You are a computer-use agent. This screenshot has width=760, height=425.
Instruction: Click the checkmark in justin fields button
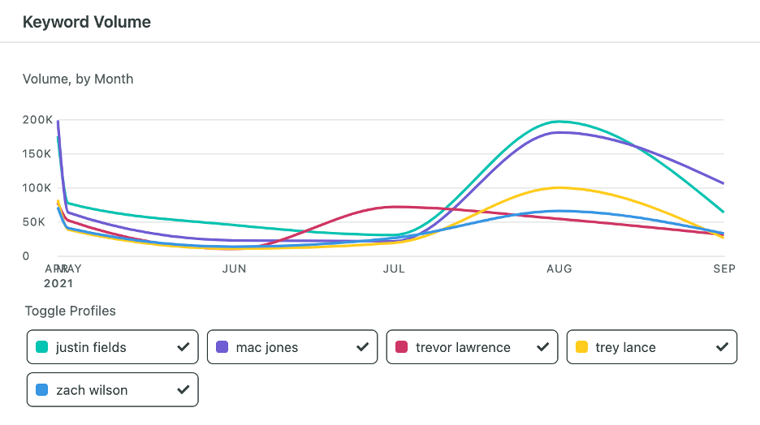tap(183, 347)
